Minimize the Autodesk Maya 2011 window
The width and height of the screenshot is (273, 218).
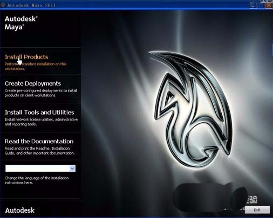click(253, 5)
